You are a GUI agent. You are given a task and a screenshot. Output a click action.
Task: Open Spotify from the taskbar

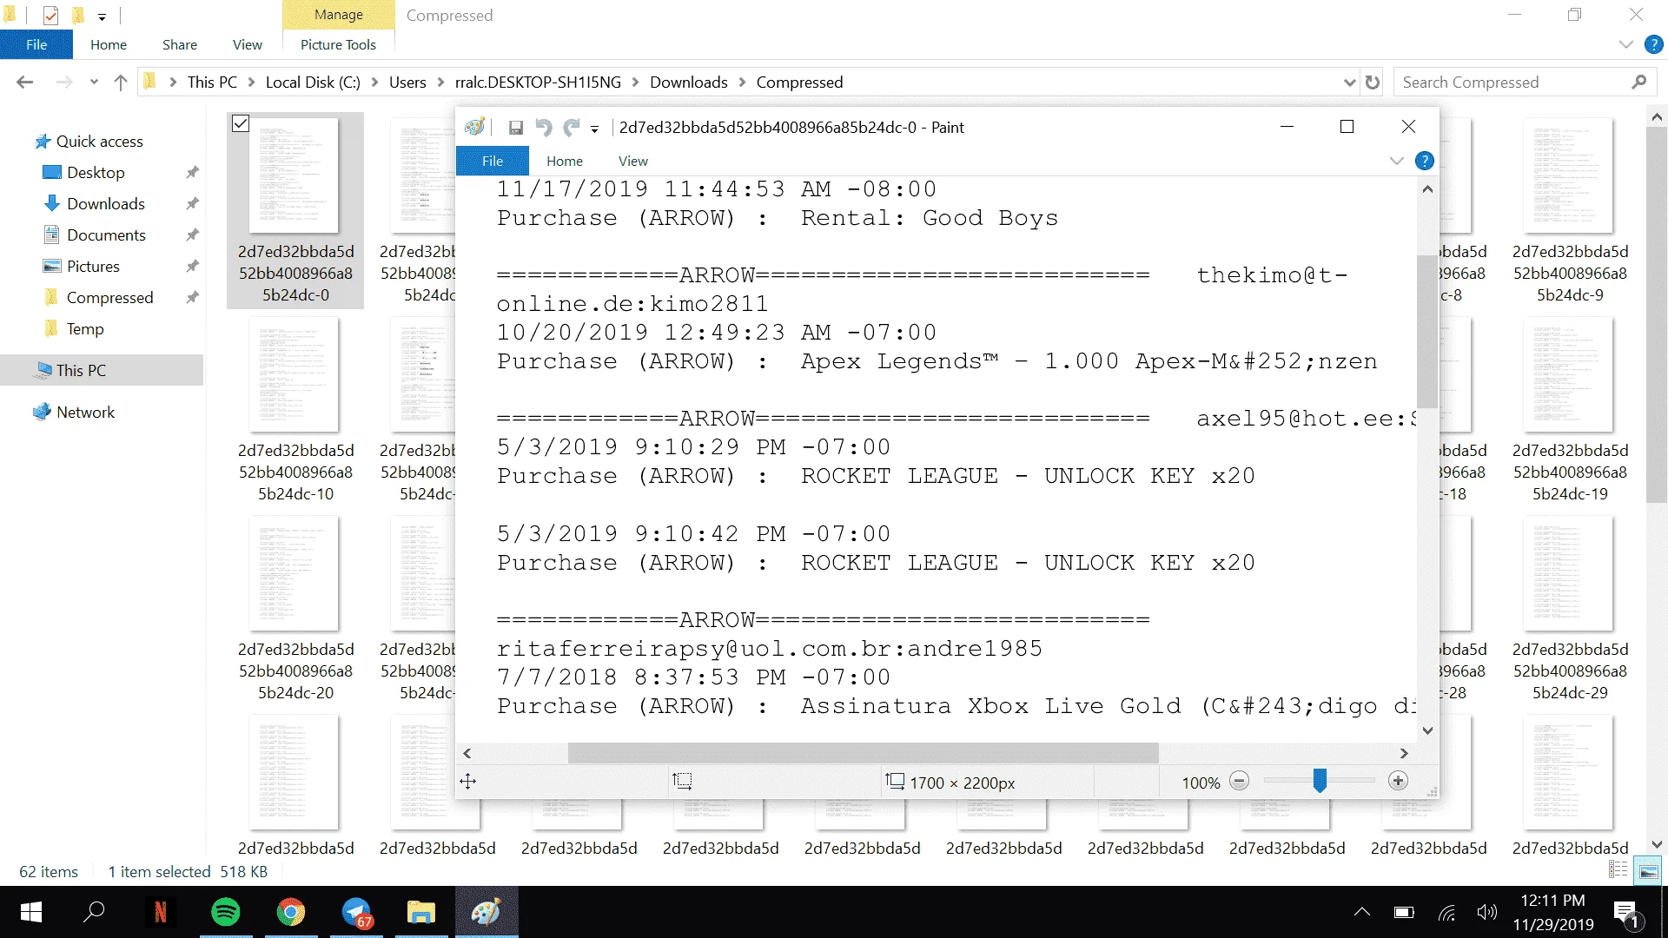click(226, 912)
